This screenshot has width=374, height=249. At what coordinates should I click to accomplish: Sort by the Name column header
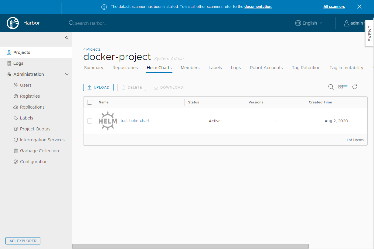[x=104, y=102]
